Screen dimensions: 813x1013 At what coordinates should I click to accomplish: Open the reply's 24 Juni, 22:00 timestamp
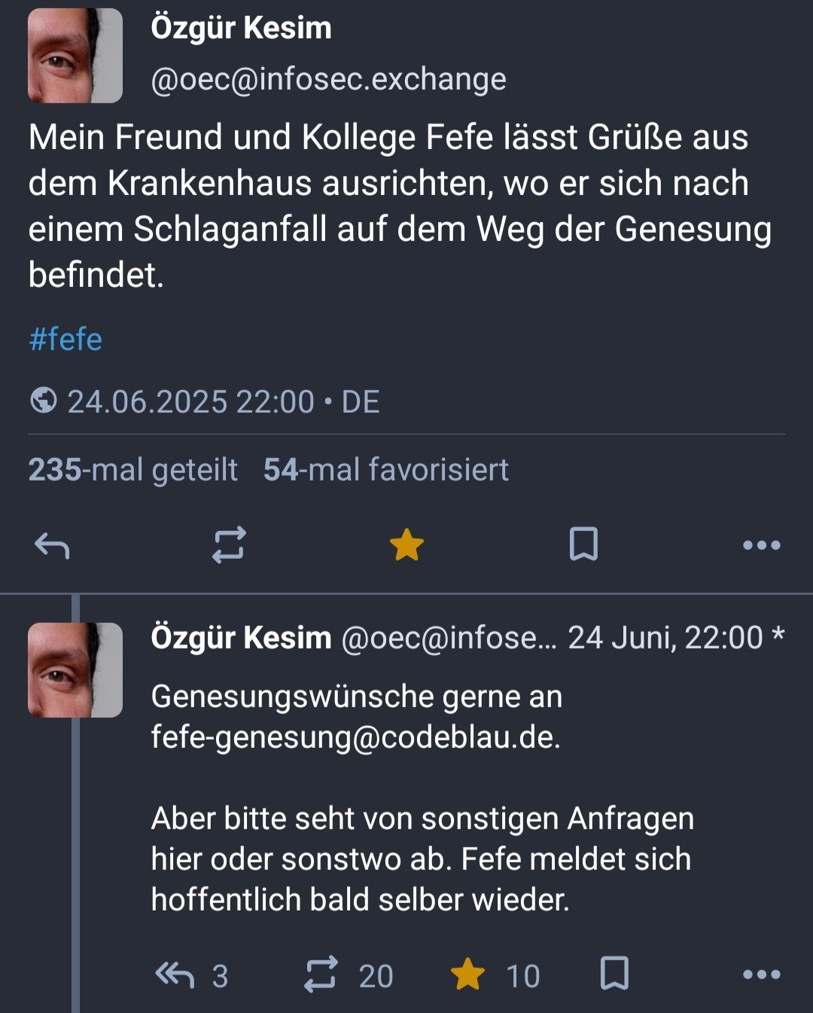coord(665,638)
